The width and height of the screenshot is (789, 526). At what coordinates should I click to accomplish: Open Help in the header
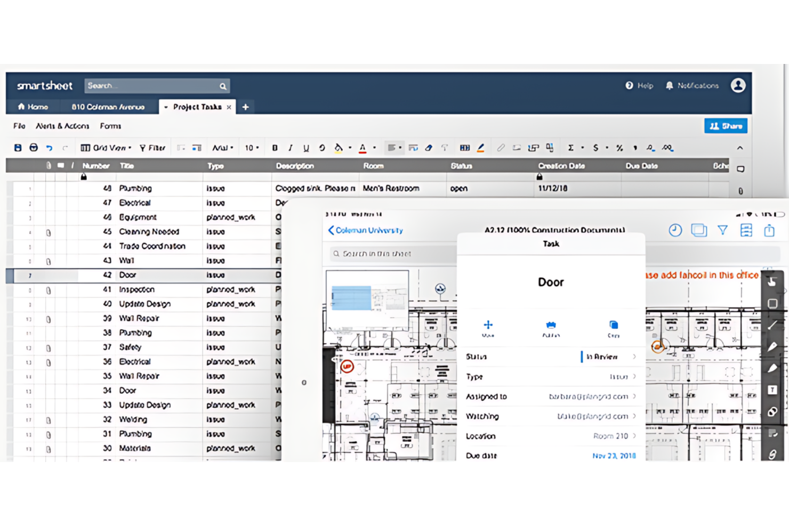639,85
